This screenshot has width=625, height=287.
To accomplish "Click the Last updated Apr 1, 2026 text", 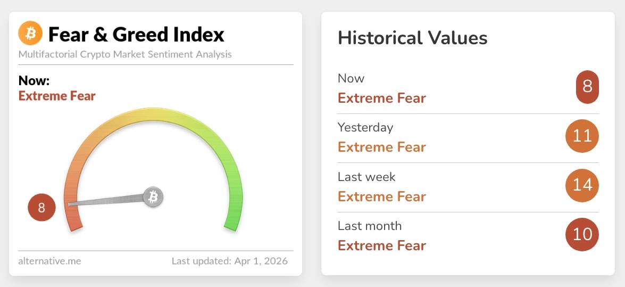I will pos(229,261).
